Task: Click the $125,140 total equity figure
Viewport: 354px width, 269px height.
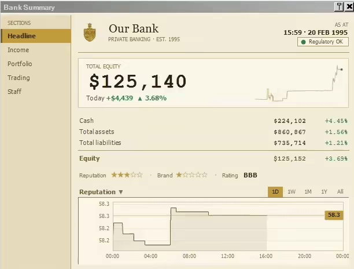Action: (138, 81)
